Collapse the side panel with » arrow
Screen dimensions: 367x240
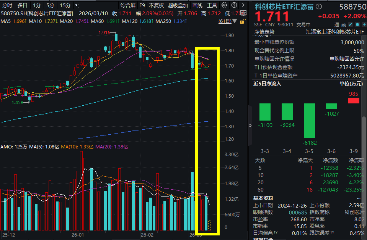point(250,125)
